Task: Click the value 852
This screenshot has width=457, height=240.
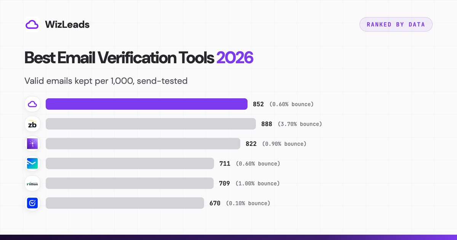Action: [258, 104]
